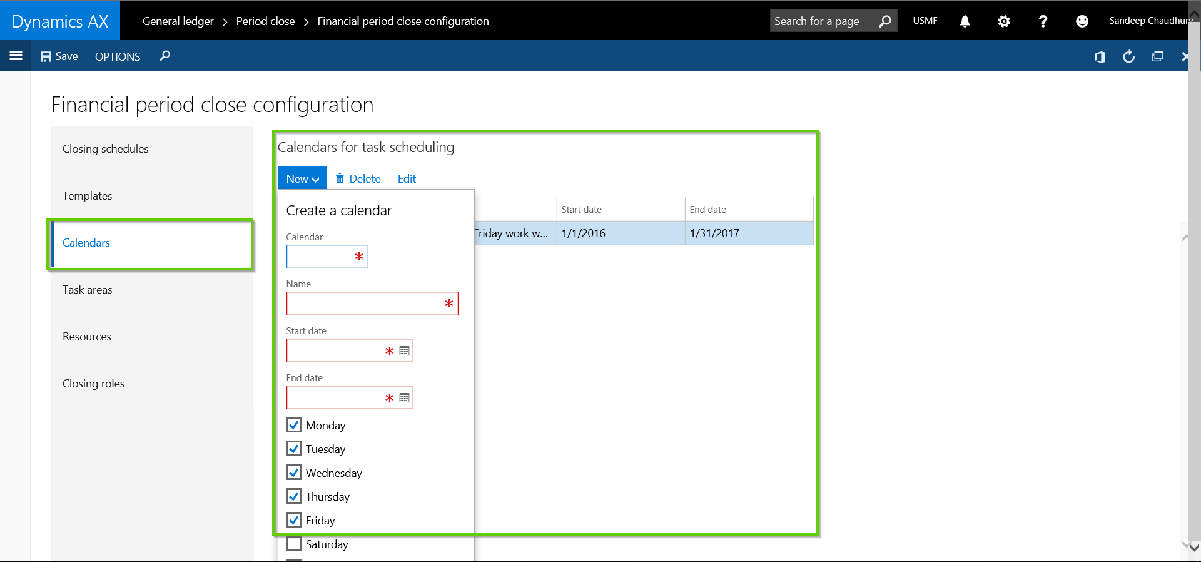This screenshot has width=1201, height=562.
Task: Open in Office icon in toolbar
Action: [x=1099, y=57]
